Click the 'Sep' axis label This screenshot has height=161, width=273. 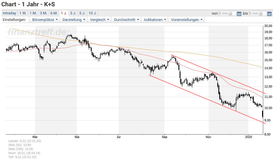click(x=164, y=137)
